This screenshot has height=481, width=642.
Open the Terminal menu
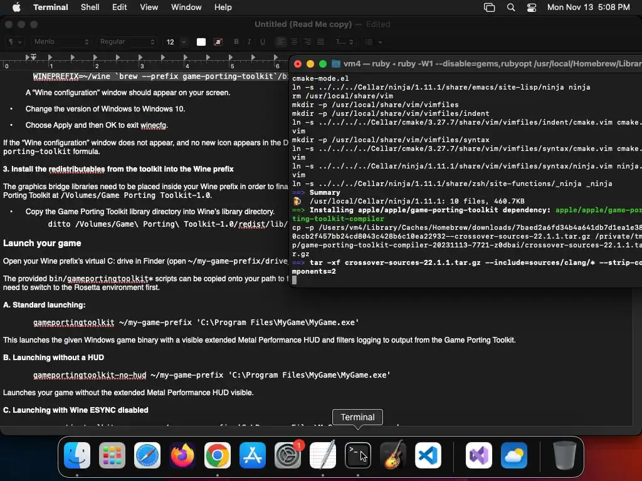tap(51, 8)
